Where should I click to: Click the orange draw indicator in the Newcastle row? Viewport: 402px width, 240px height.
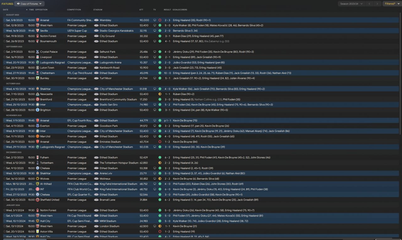point(160,94)
